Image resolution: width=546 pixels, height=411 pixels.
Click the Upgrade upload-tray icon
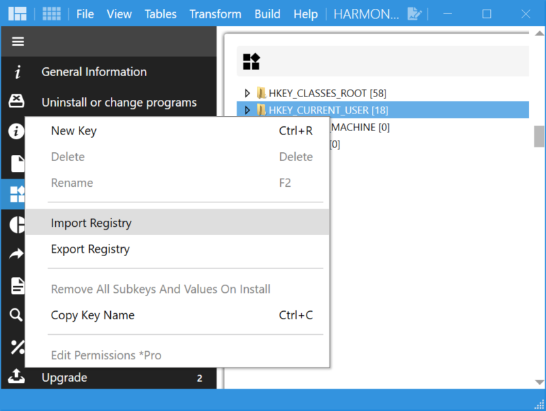16,376
